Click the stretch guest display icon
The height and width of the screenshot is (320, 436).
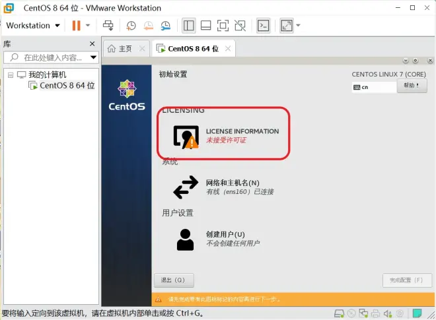point(287,26)
